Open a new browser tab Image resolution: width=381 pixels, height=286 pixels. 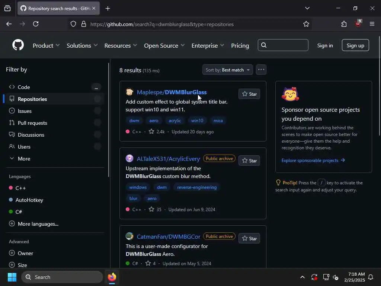click(108, 9)
